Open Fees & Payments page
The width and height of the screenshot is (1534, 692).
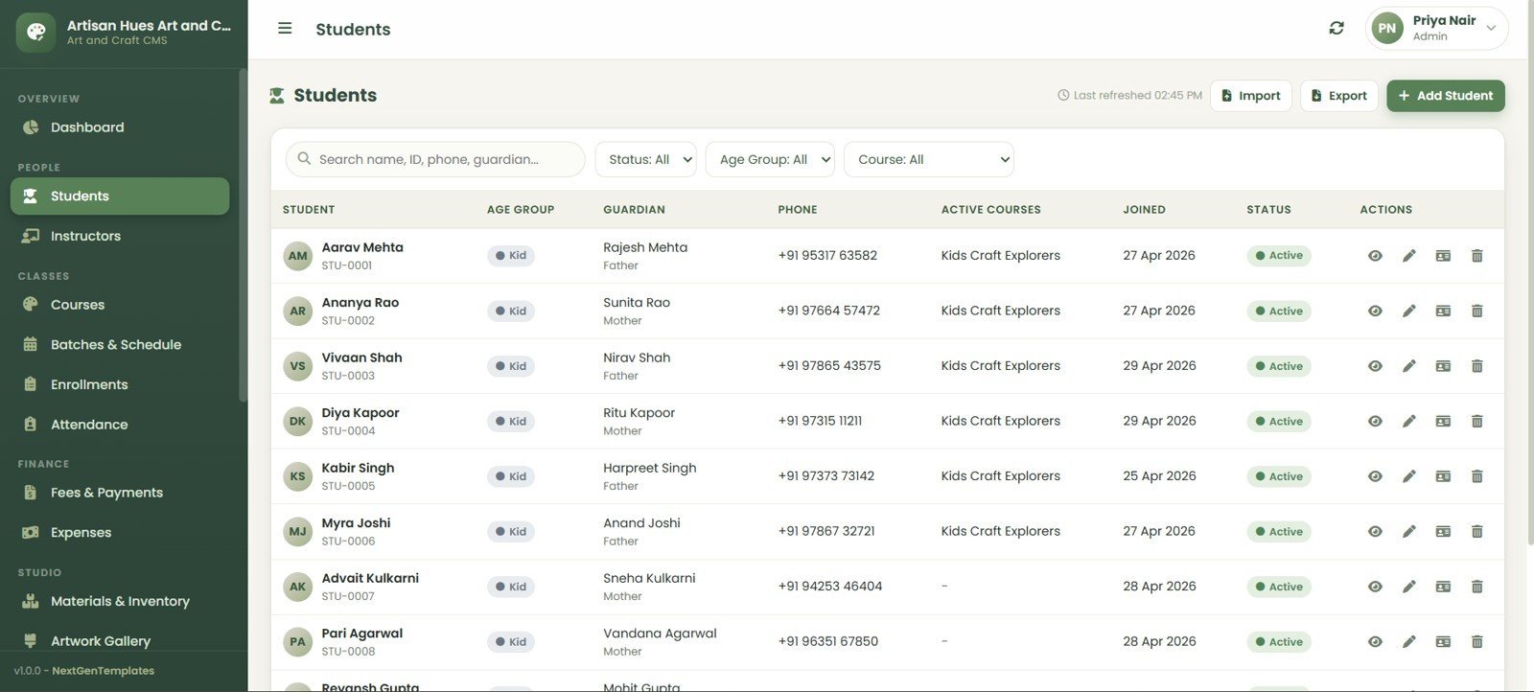coord(120,493)
